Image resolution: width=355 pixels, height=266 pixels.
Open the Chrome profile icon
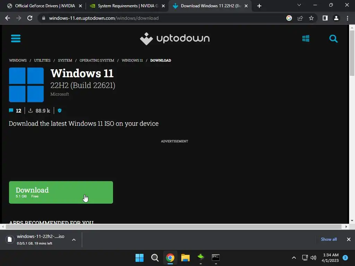point(336,18)
